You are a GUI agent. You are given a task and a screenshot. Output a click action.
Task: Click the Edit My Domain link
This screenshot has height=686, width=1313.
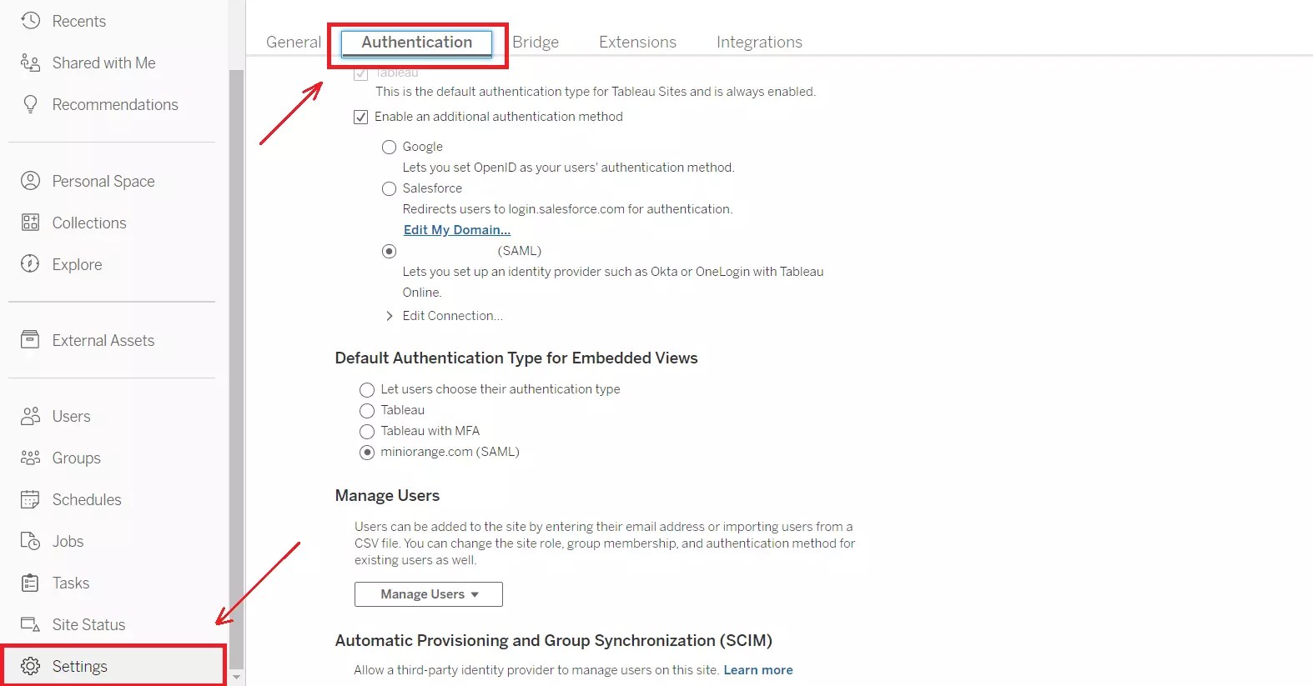tap(456, 229)
